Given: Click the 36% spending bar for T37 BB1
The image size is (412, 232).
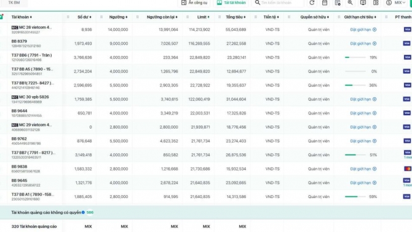Looking at the screenshot, I should (355, 85).
